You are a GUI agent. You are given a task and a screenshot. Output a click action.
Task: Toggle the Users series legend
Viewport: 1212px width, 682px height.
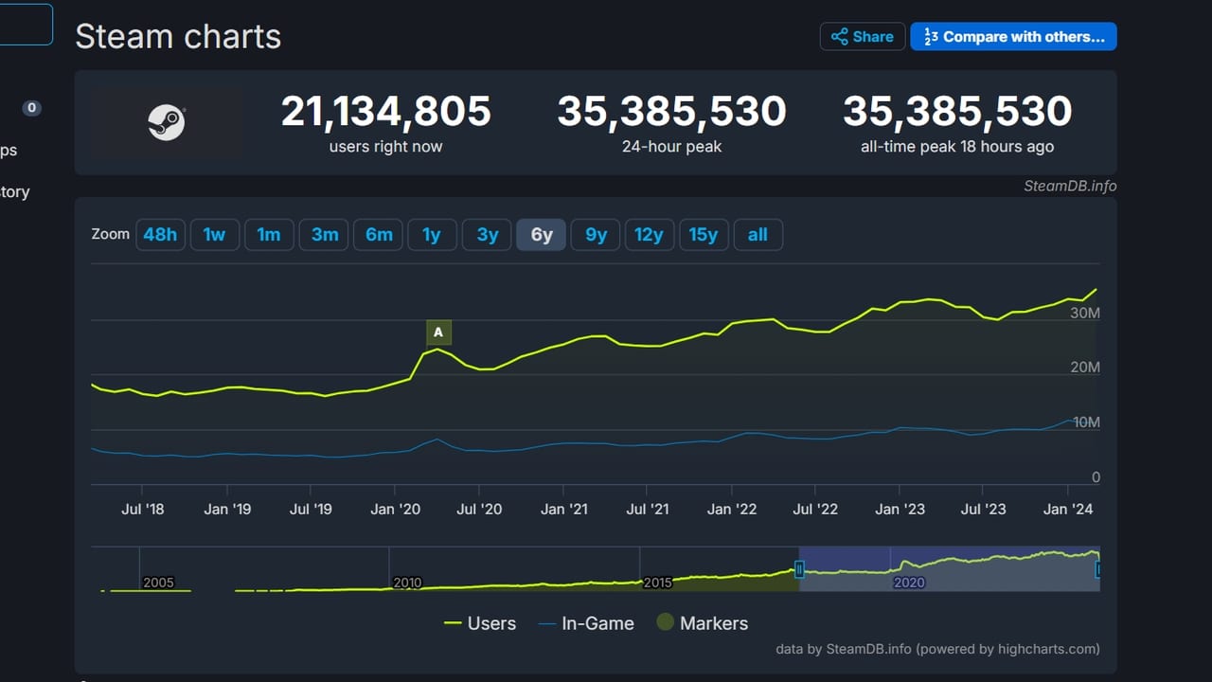(480, 623)
